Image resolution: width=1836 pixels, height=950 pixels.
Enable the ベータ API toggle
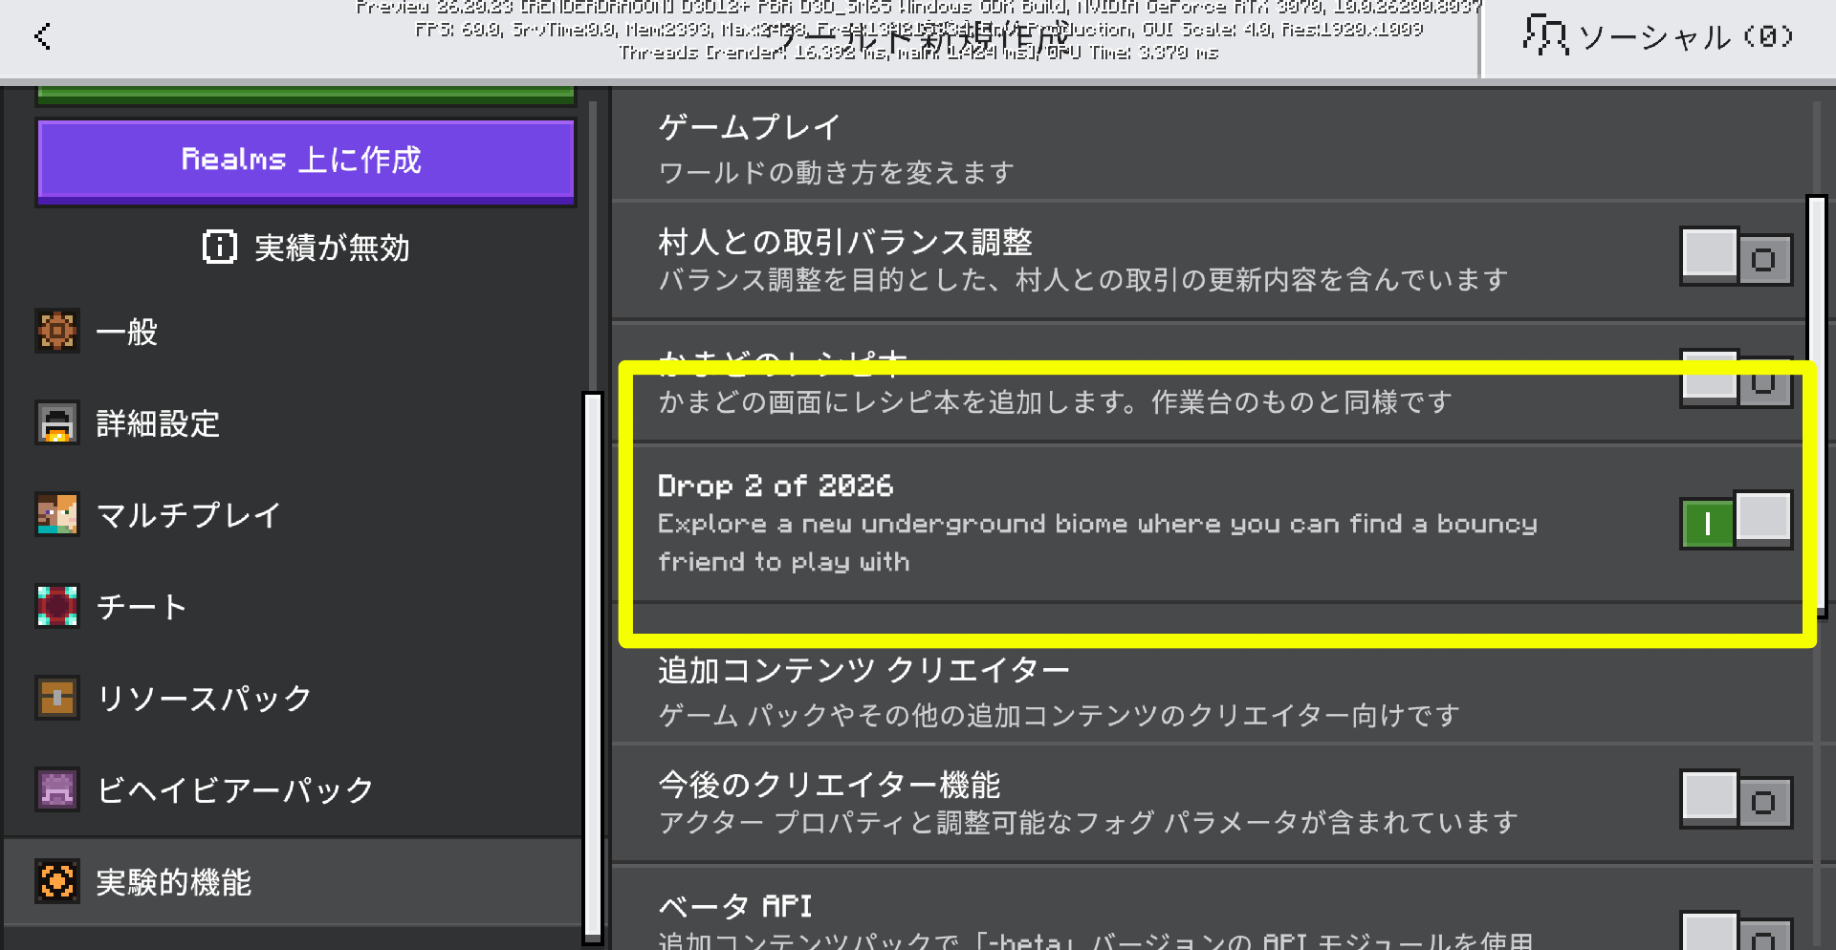[x=1735, y=933]
